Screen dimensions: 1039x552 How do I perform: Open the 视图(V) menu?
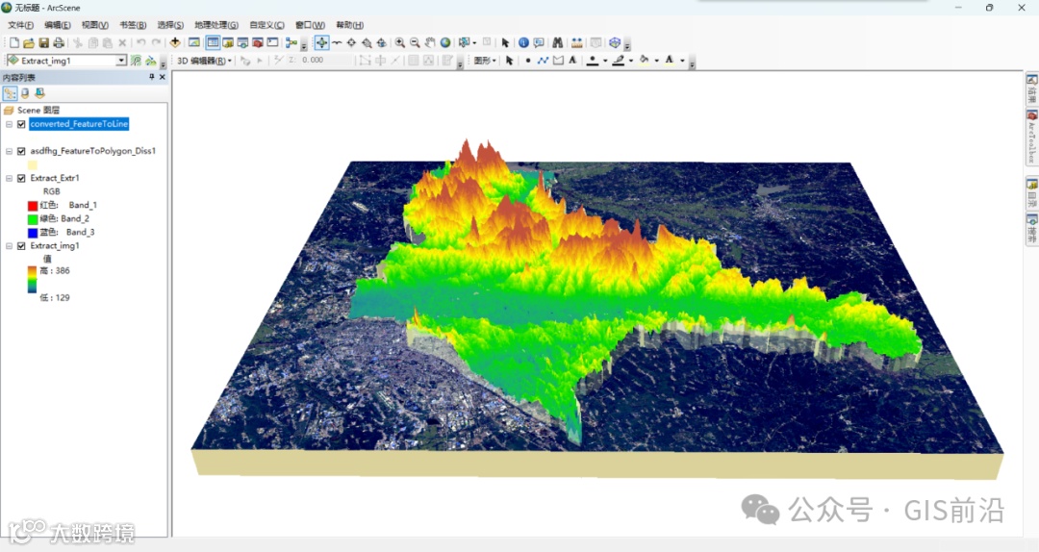[x=94, y=25]
